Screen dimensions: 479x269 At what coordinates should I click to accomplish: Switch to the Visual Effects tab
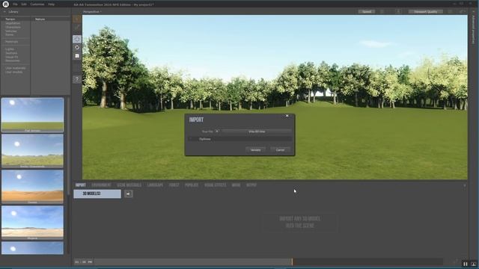point(216,185)
